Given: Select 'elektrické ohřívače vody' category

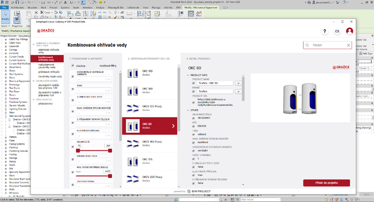Looking at the screenshot, I should [49, 51].
